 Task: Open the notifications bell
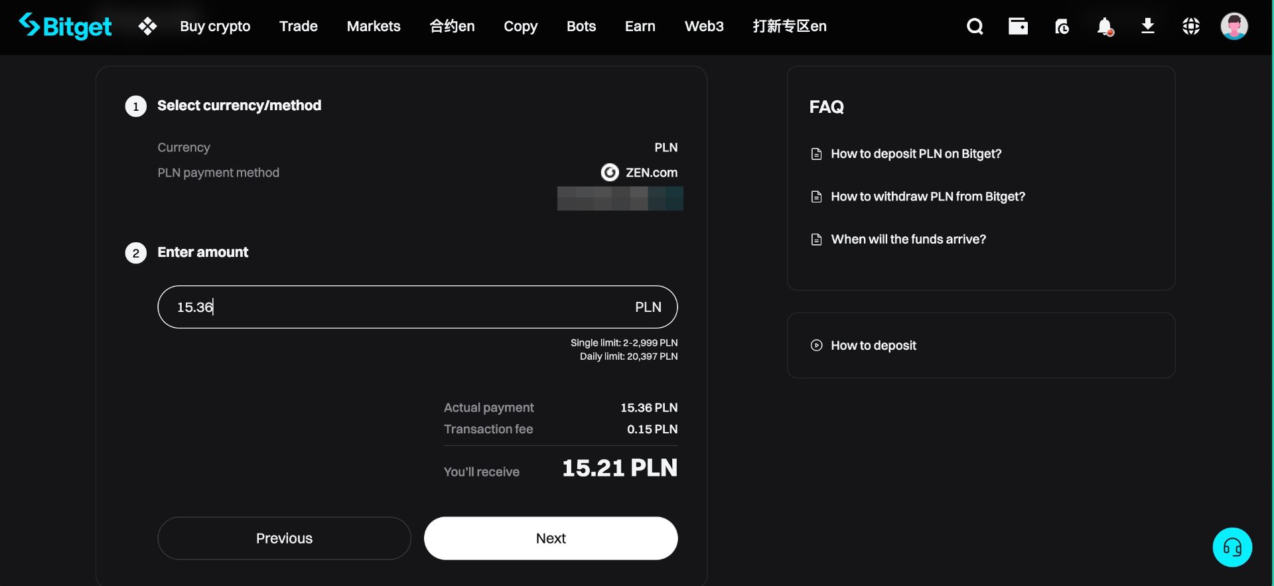(1105, 27)
